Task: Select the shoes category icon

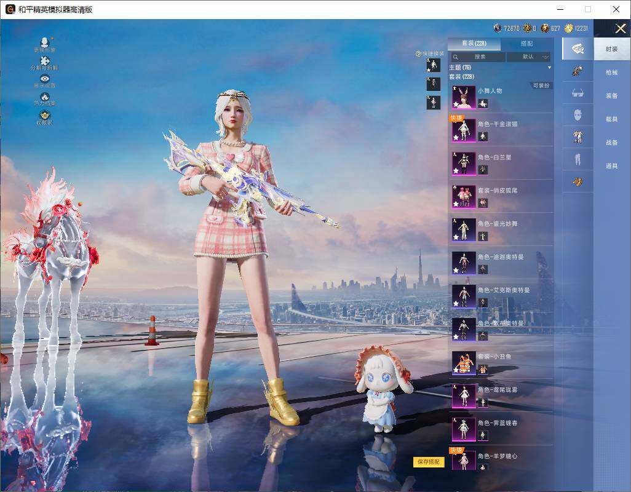Action: coord(577,181)
